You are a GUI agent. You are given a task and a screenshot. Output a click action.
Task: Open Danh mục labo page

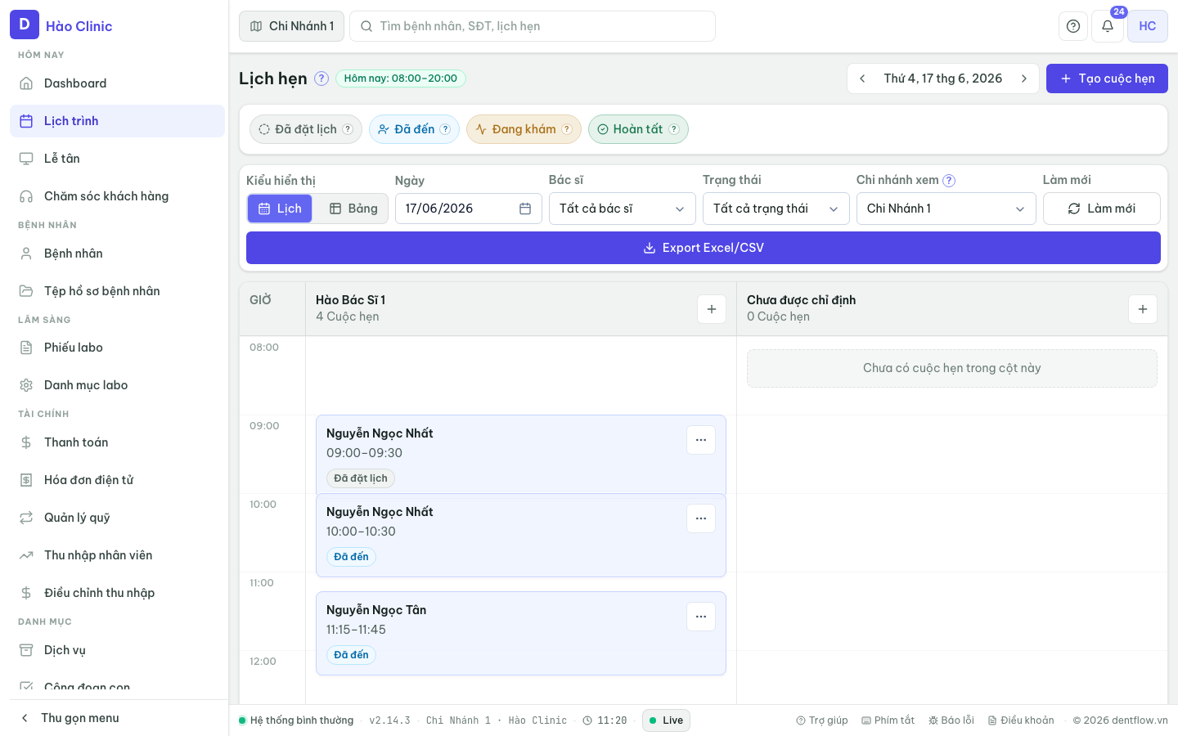(117, 385)
